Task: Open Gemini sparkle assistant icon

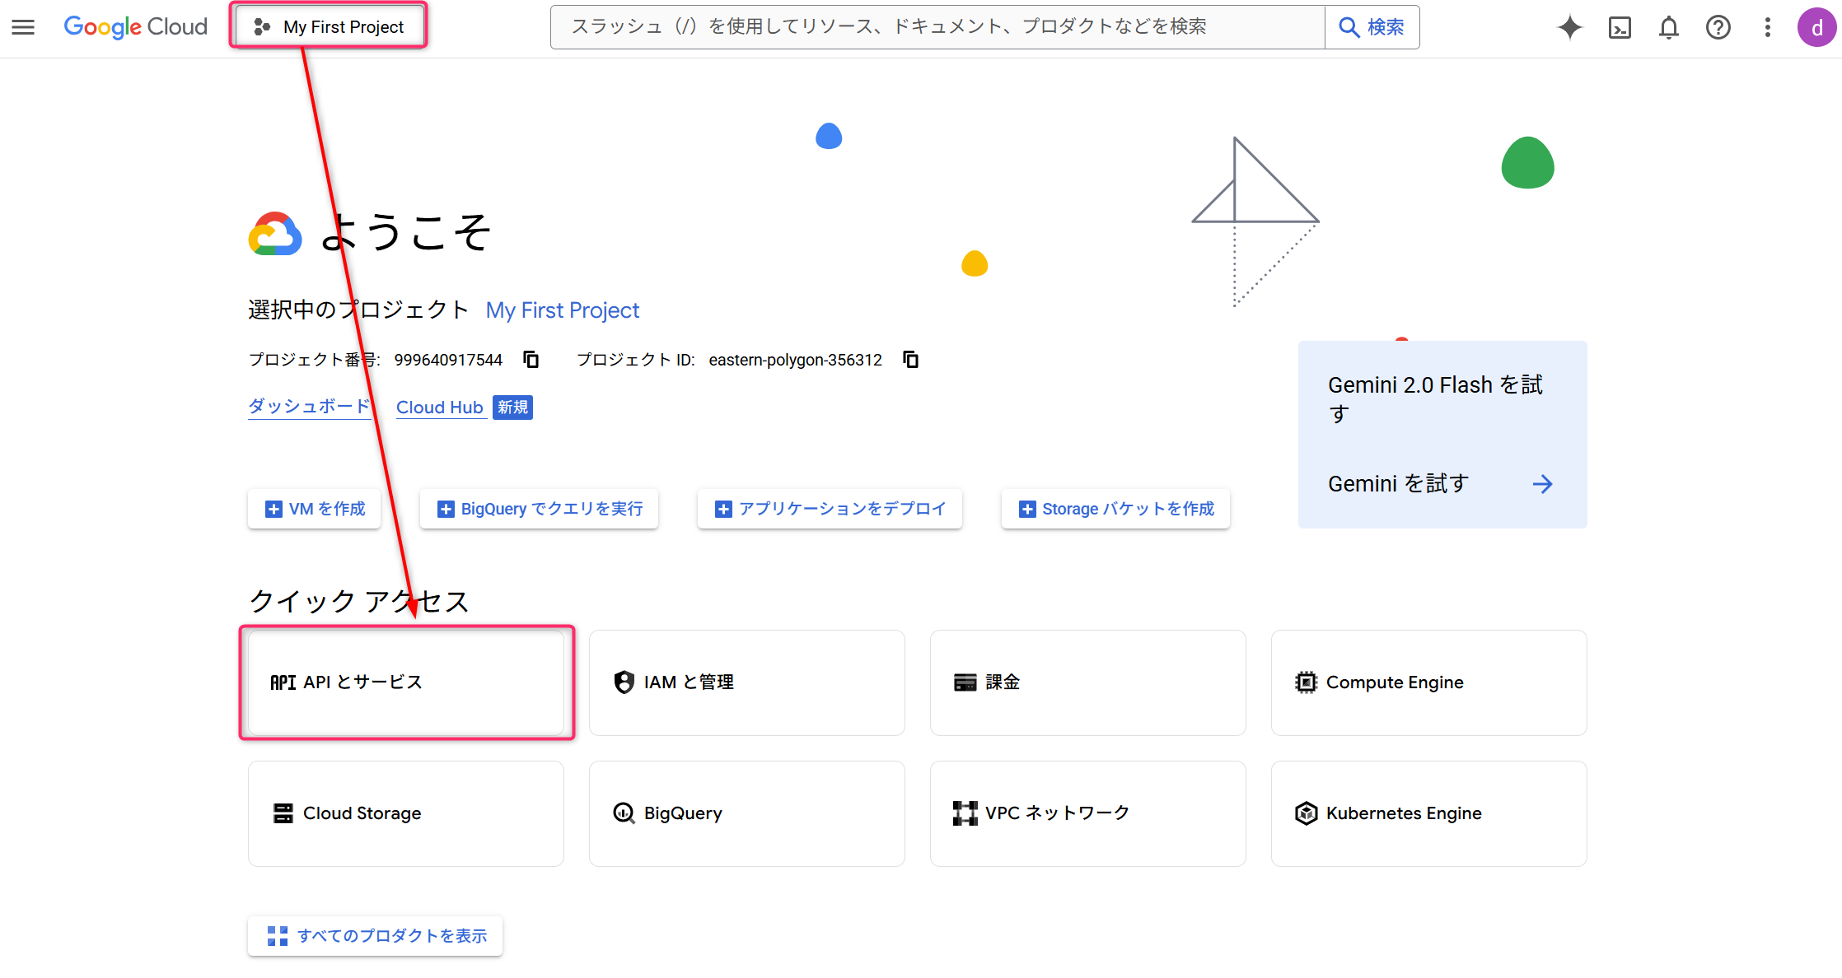Action: 1570,27
